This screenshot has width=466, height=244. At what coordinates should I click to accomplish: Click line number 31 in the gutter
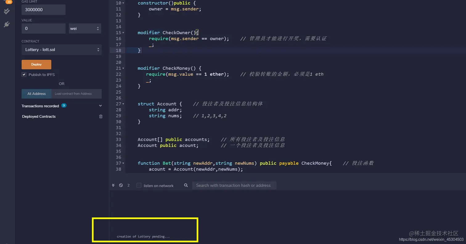pyautogui.click(x=118, y=128)
